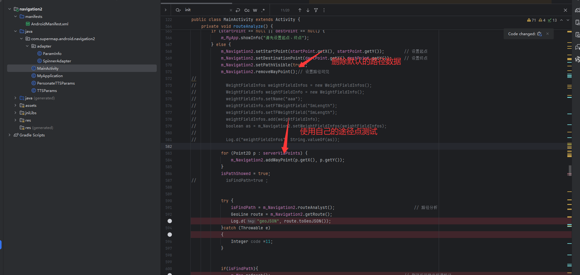Toggle Regex (.*) search option
This screenshot has height=275, width=580.
coord(263,10)
